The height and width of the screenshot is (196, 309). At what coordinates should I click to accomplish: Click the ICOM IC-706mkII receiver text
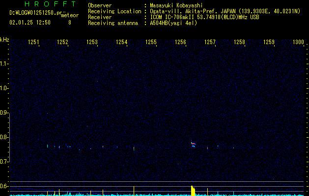[204, 17]
